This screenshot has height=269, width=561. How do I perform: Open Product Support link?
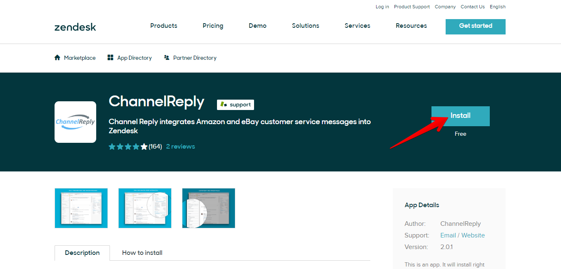tap(412, 7)
